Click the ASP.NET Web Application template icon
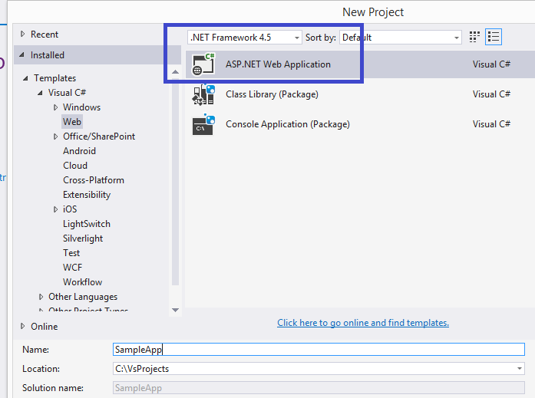 point(203,64)
